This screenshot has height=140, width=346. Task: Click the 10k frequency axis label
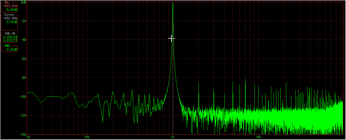coord(258,137)
